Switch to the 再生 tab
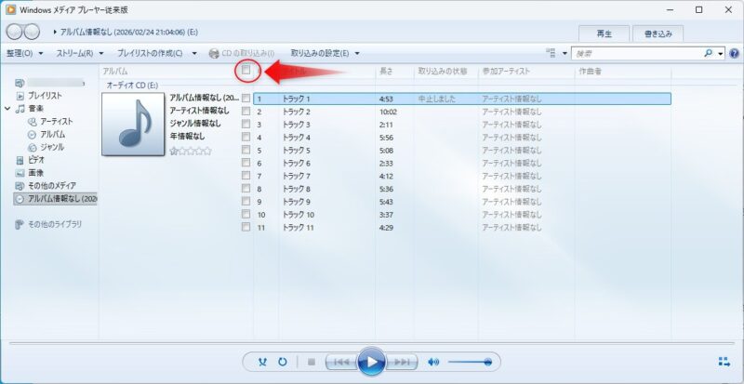 pos(604,33)
